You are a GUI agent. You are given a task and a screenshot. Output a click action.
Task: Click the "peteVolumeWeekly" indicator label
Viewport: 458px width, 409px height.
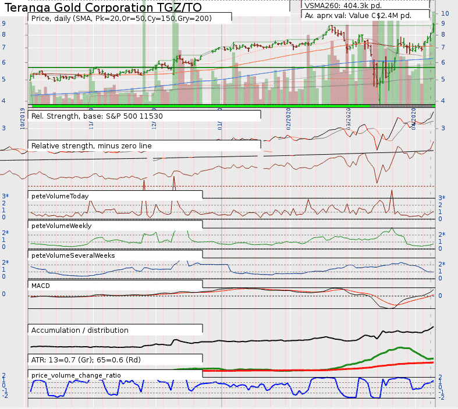tap(61, 226)
